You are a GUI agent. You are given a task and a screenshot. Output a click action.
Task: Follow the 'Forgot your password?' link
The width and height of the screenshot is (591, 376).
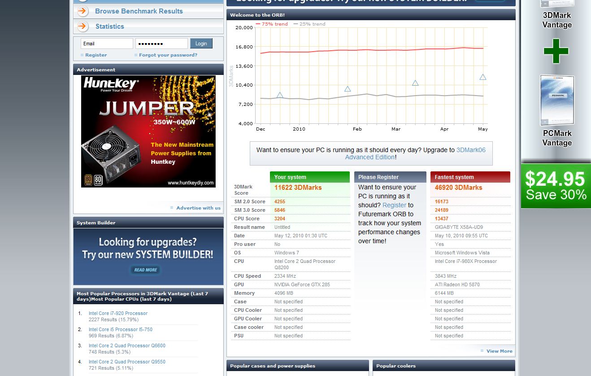[168, 55]
